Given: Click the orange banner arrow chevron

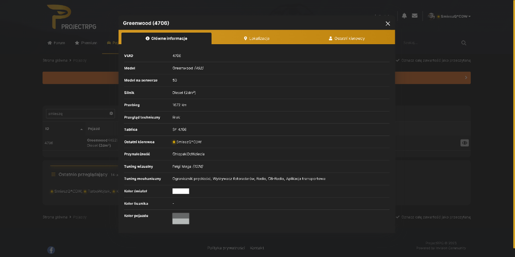Looking at the screenshot, I should [466, 78].
